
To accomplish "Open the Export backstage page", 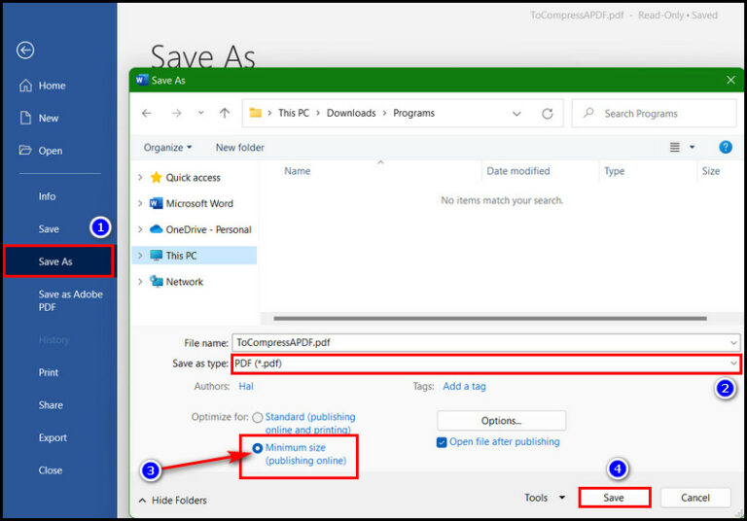I will pos(53,437).
